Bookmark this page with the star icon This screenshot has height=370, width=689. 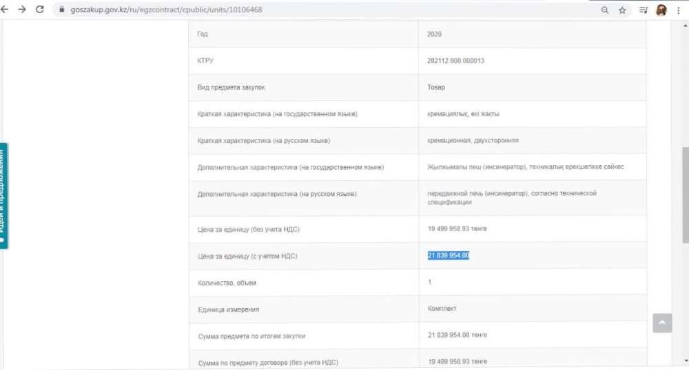(622, 10)
